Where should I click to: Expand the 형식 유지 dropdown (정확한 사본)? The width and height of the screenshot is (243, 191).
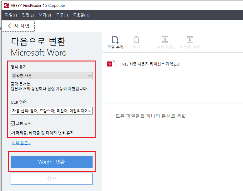pyautogui.click(x=52, y=76)
